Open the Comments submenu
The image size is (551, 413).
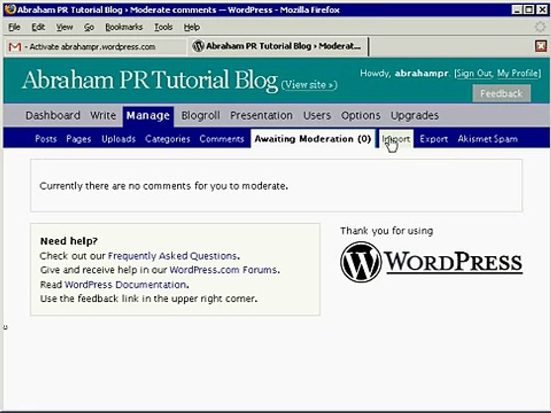[222, 139]
